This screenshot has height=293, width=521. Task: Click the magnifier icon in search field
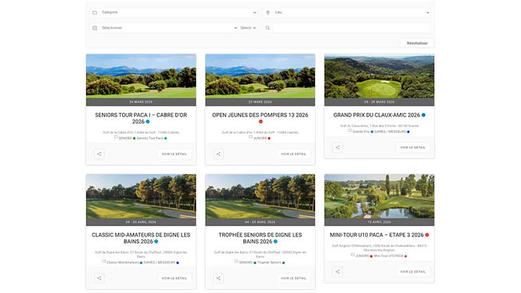click(x=268, y=28)
